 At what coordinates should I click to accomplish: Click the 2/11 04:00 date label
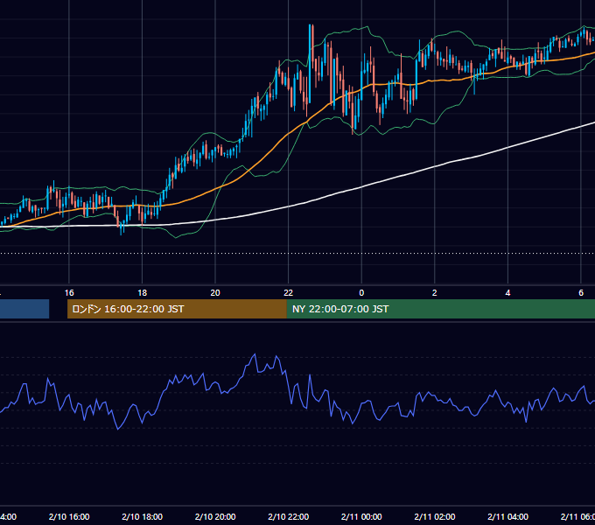tap(507, 516)
